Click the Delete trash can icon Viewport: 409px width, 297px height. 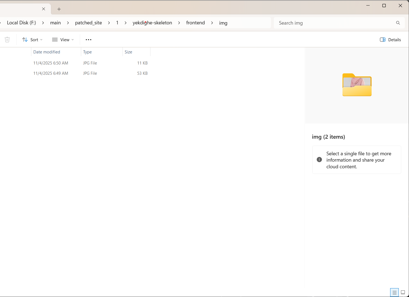pyautogui.click(x=7, y=40)
